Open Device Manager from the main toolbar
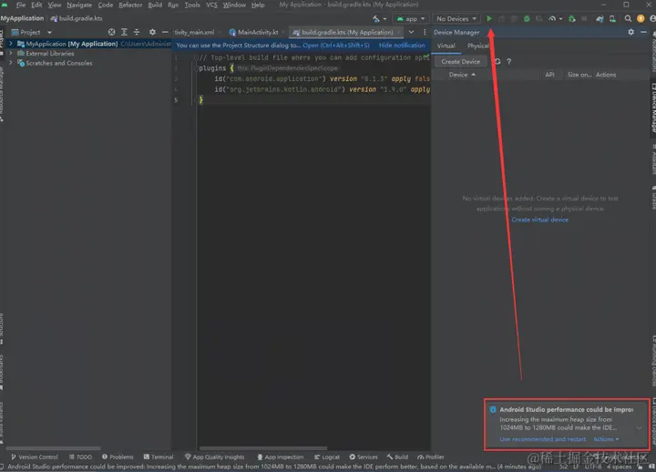Viewport: 656px width, 472px height. point(612,19)
